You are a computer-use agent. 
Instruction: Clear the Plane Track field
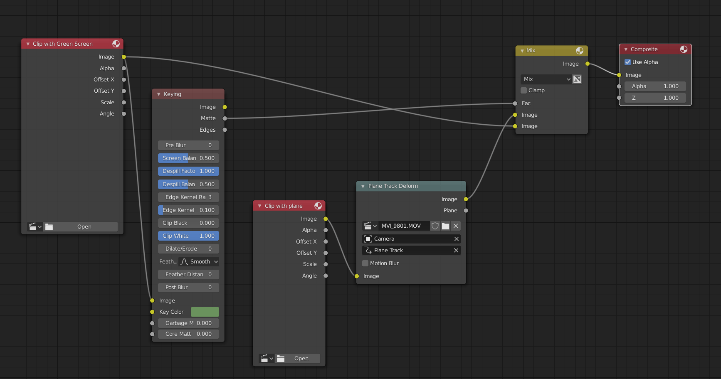[456, 251]
